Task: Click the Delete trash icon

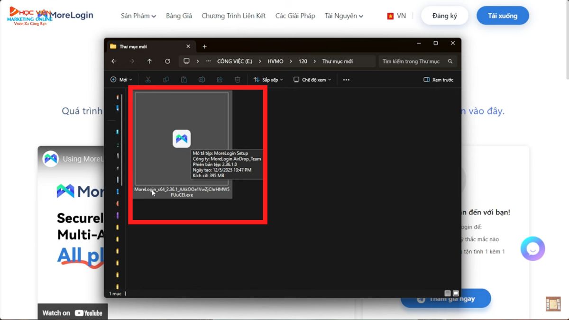Action: (x=238, y=80)
